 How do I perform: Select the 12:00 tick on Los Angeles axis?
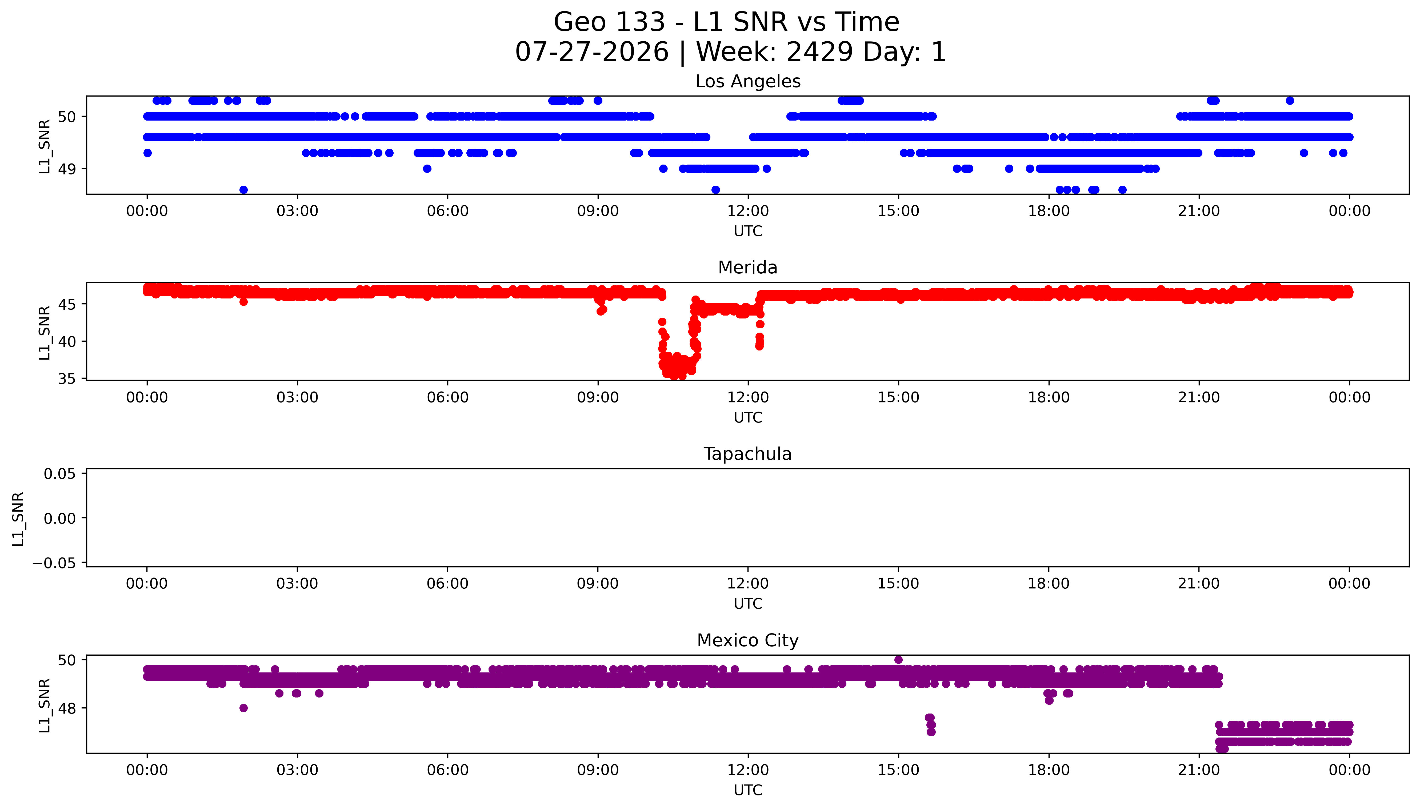(748, 211)
